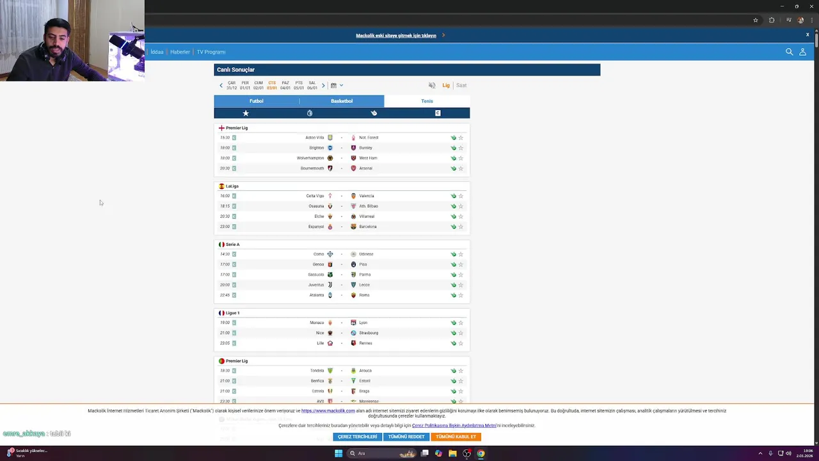
Task: Switch to the Basketbol tab
Action: 342,101
